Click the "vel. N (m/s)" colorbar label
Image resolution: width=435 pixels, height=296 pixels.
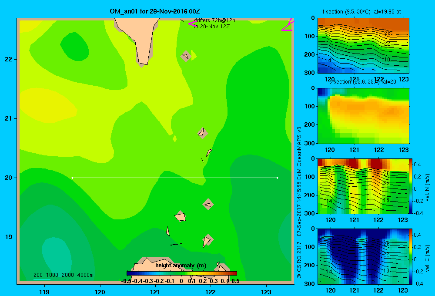click(x=427, y=188)
